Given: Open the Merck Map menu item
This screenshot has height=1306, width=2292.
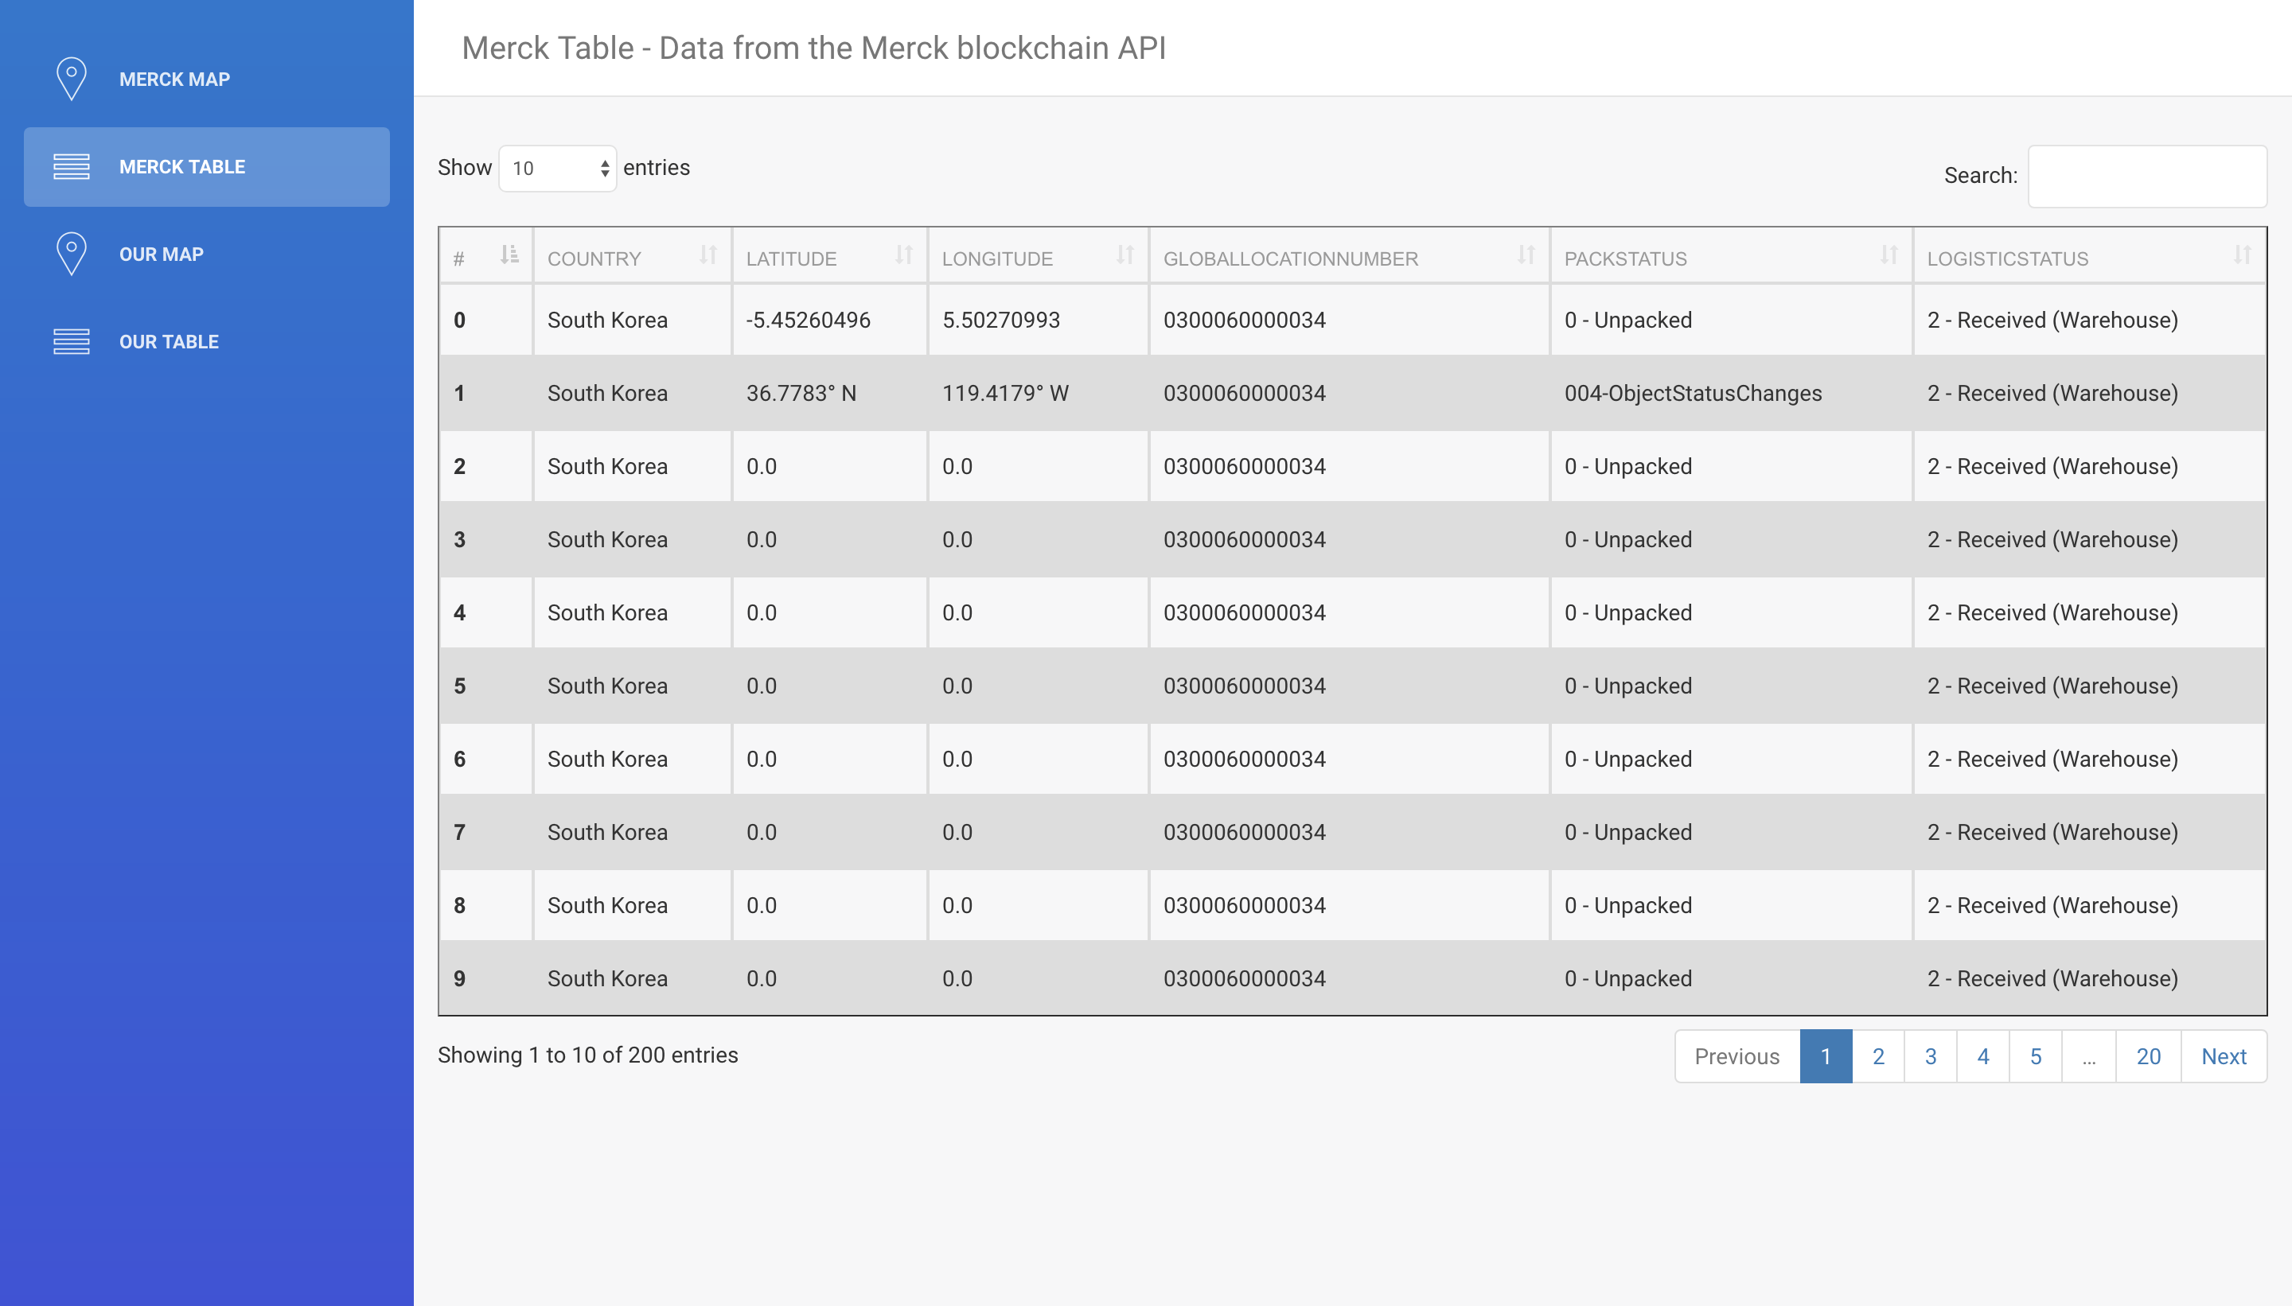Looking at the screenshot, I should (174, 79).
